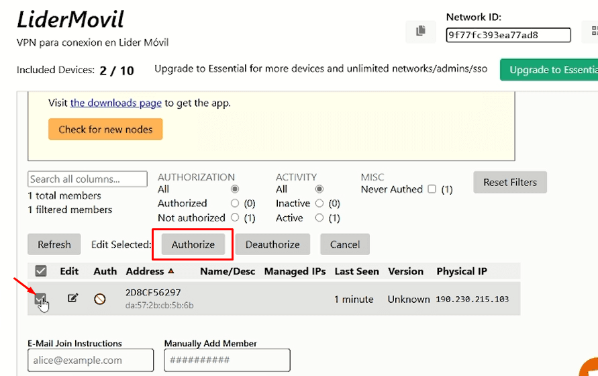598x376 pixels.
Task: Click the QR code icon beside Network ID
Action: (593, 31)
